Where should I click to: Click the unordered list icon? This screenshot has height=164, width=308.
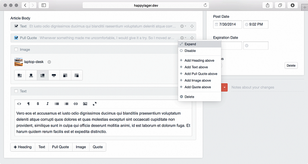pyautogui.click(x=57, y=104)
